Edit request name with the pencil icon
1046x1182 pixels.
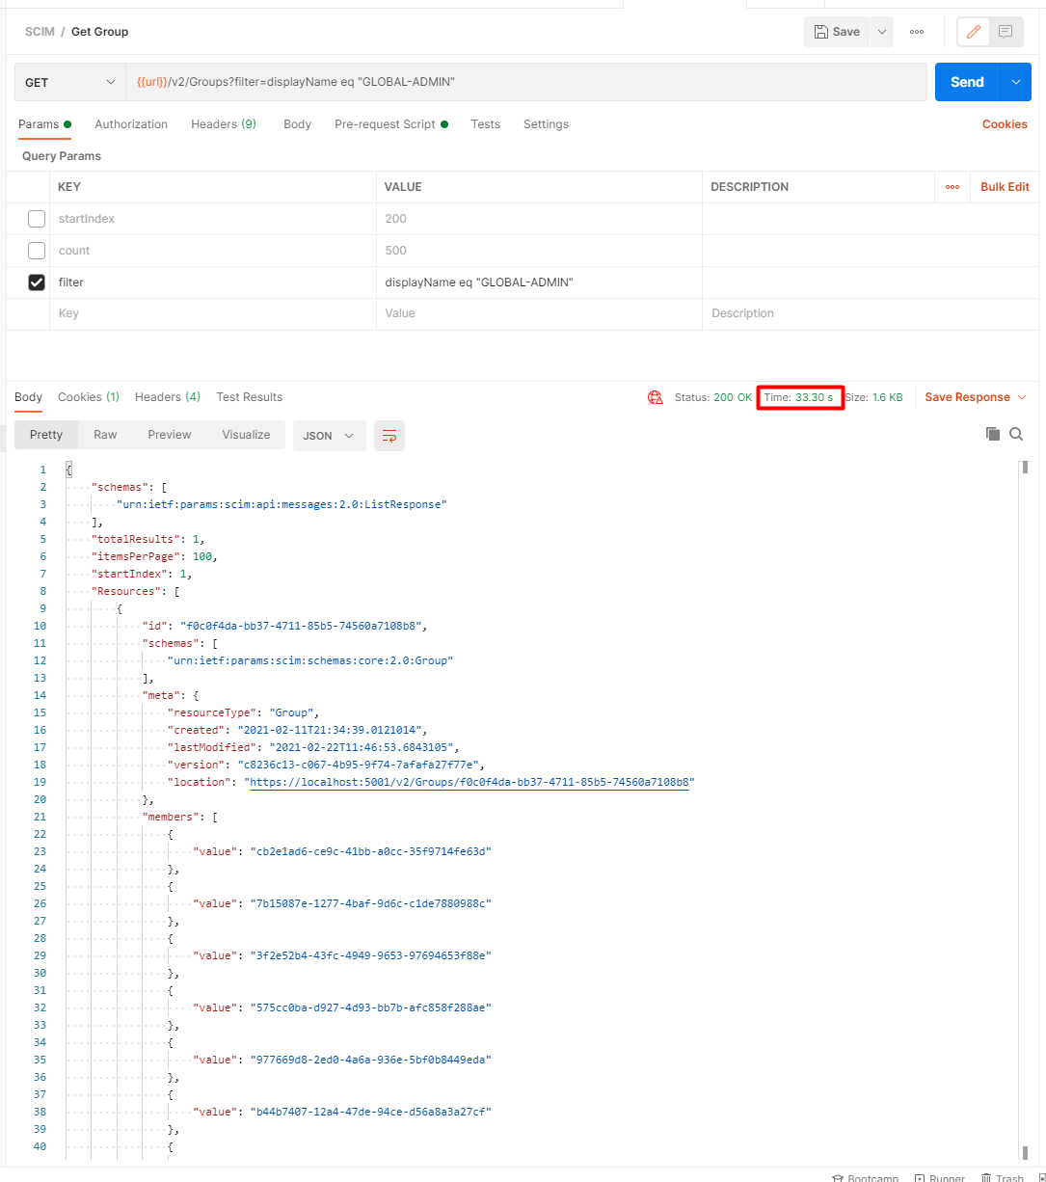[973, 31]
